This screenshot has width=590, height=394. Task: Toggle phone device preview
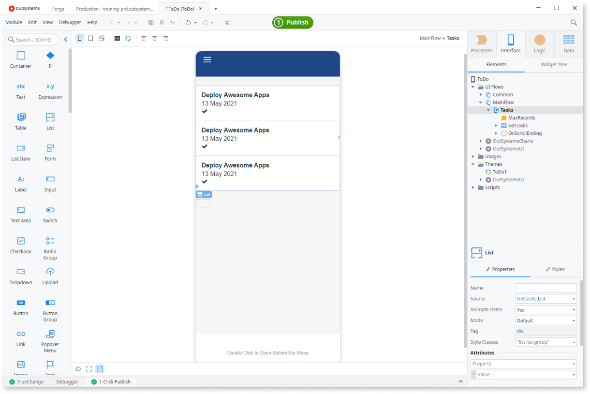click(79, 38)
